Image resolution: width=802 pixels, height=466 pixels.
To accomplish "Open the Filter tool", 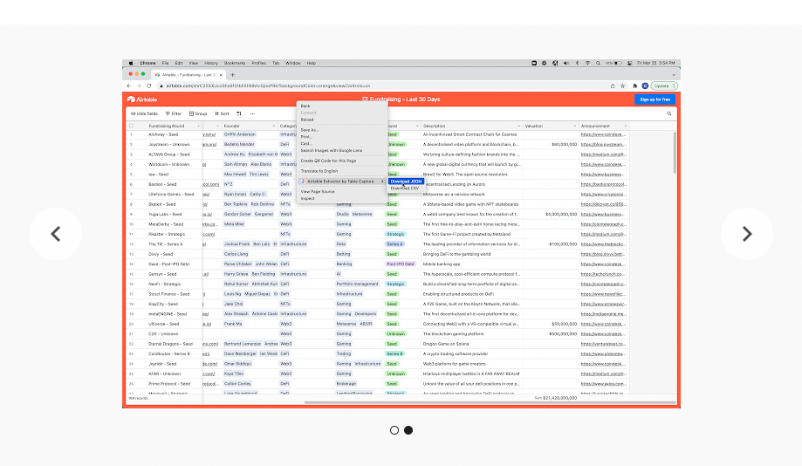I will point(173,113).
